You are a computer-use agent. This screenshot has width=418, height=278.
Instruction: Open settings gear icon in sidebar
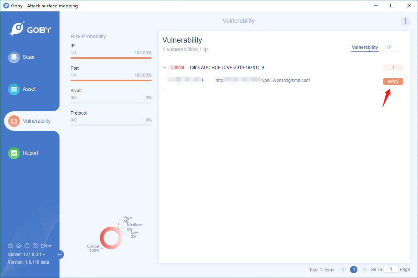(x=19, y=246)
